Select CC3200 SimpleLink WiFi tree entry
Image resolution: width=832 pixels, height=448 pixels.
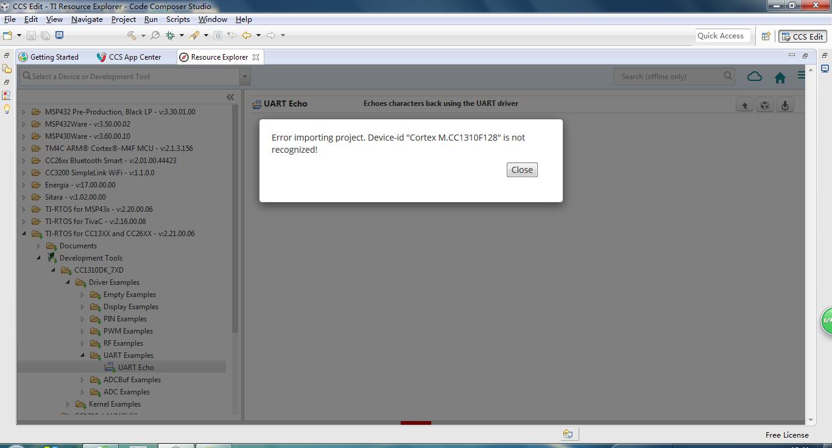(x=99, y=173)
